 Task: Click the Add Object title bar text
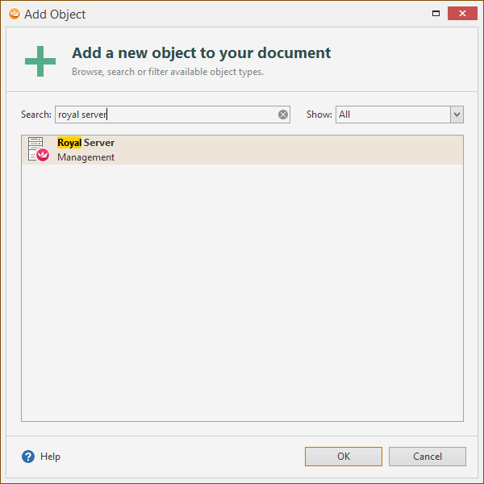(x=55, y=15)
